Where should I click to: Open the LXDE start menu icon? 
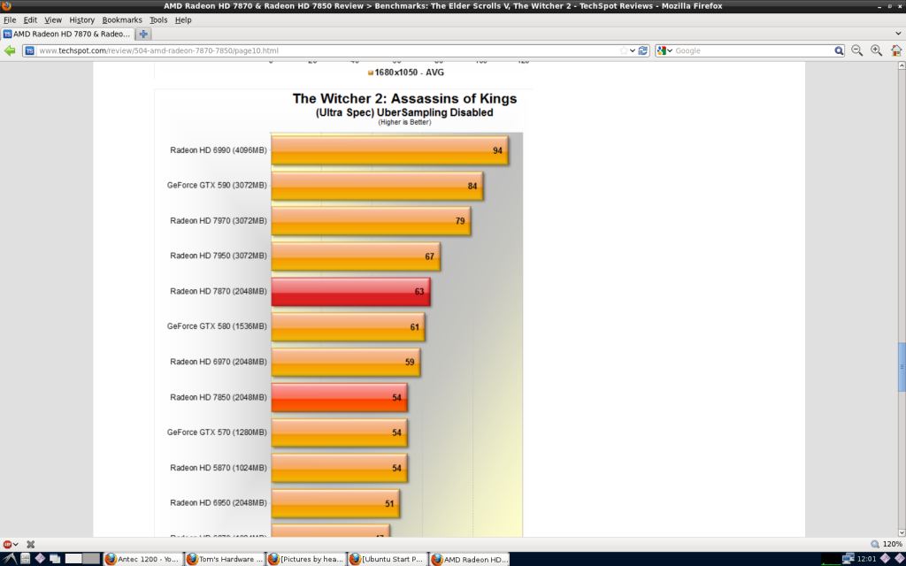point(9,559)
